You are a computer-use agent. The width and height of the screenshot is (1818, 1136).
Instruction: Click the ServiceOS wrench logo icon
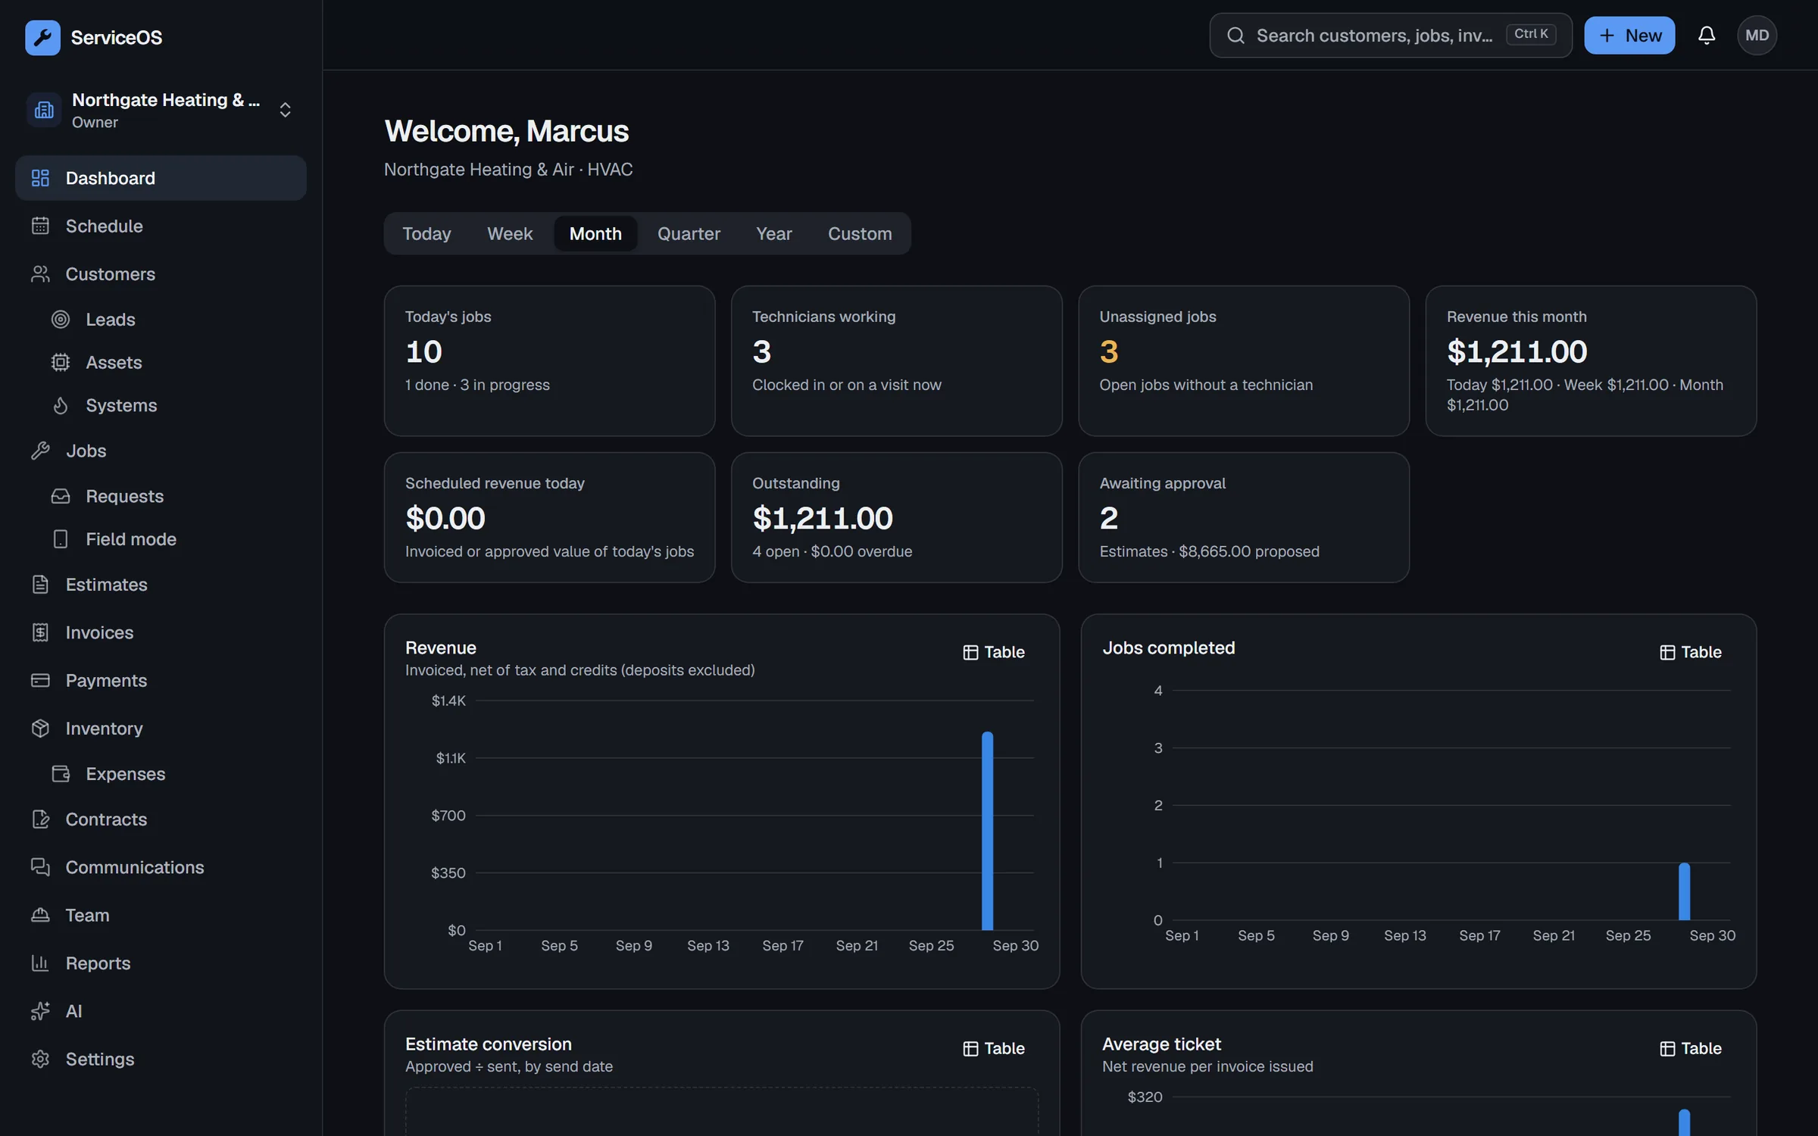click(x=42, y=37)
